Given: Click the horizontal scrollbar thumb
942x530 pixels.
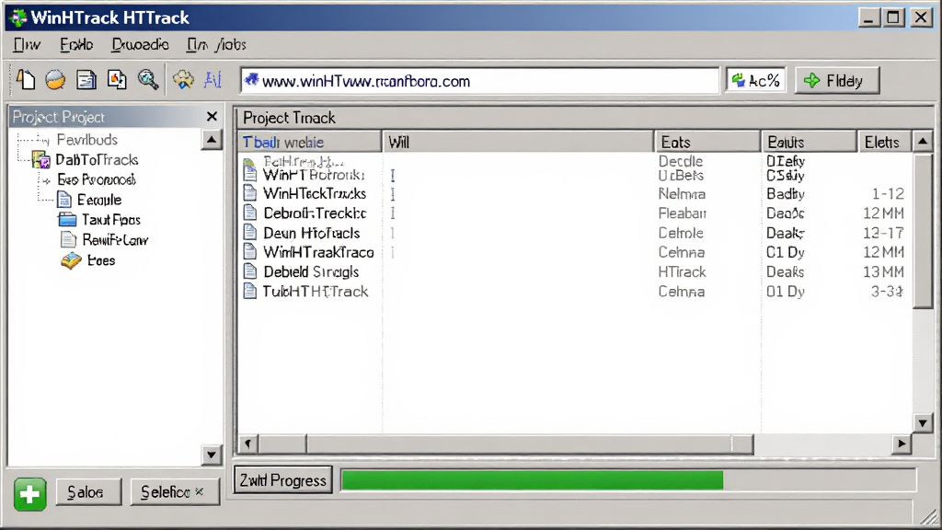Looking at the screenshot, I should pos(529,444).
